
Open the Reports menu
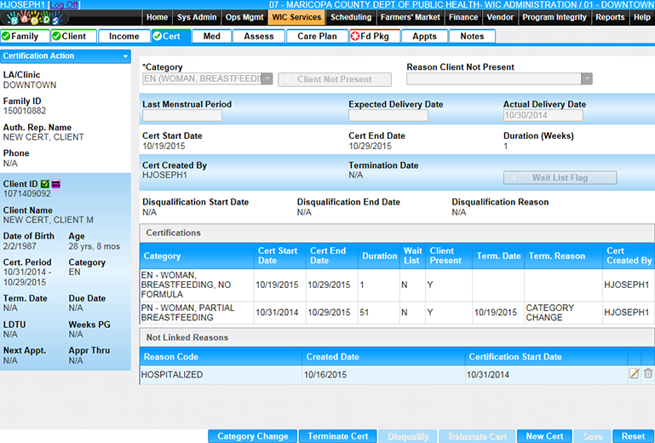coord(610,17)
